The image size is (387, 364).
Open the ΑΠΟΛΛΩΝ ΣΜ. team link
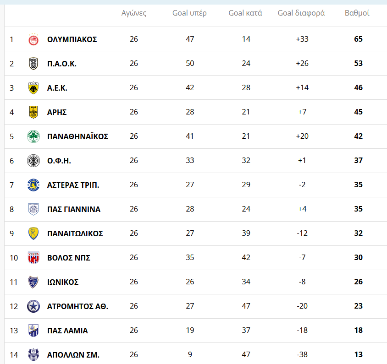pyautogui.click(x=73, y=355)
